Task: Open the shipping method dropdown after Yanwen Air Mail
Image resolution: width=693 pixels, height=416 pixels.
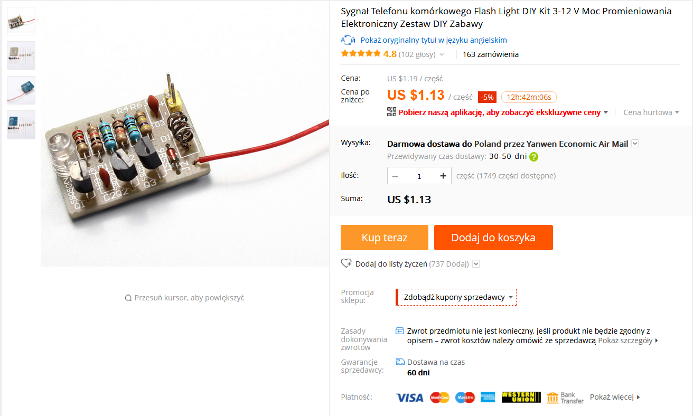Action: click(x=635, y=144)
